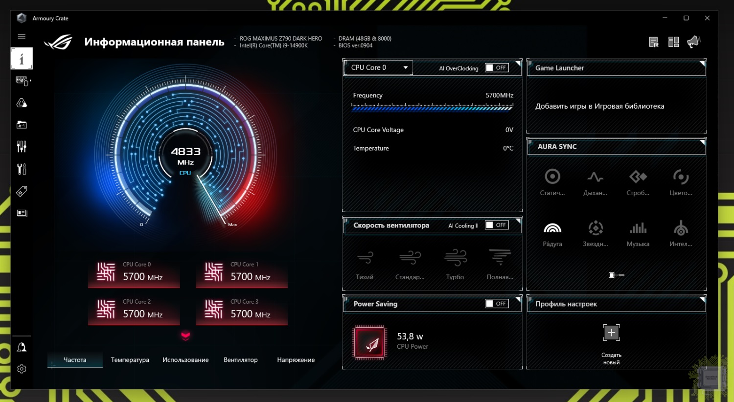Open the Settings gear in sidebar

point(22,369)
